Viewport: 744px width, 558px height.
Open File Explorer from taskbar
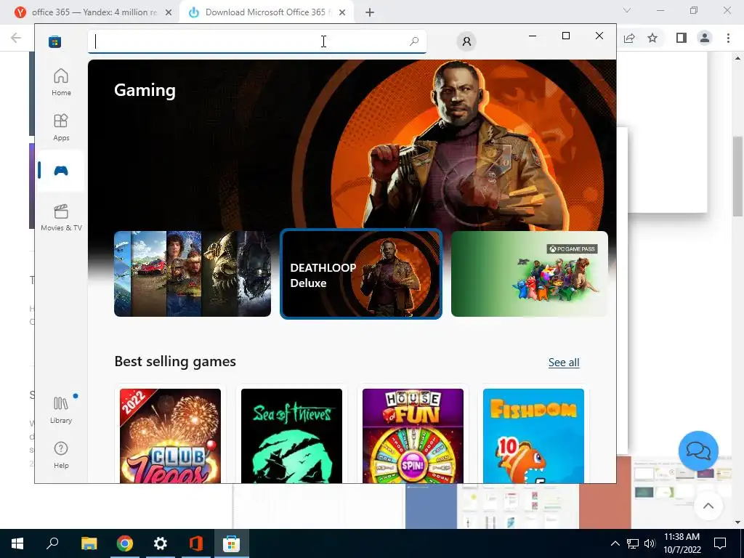click(89, 543)
